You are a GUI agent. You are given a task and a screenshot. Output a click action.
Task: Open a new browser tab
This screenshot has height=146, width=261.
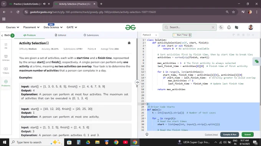pyautogui.click(x=101, y=4)
